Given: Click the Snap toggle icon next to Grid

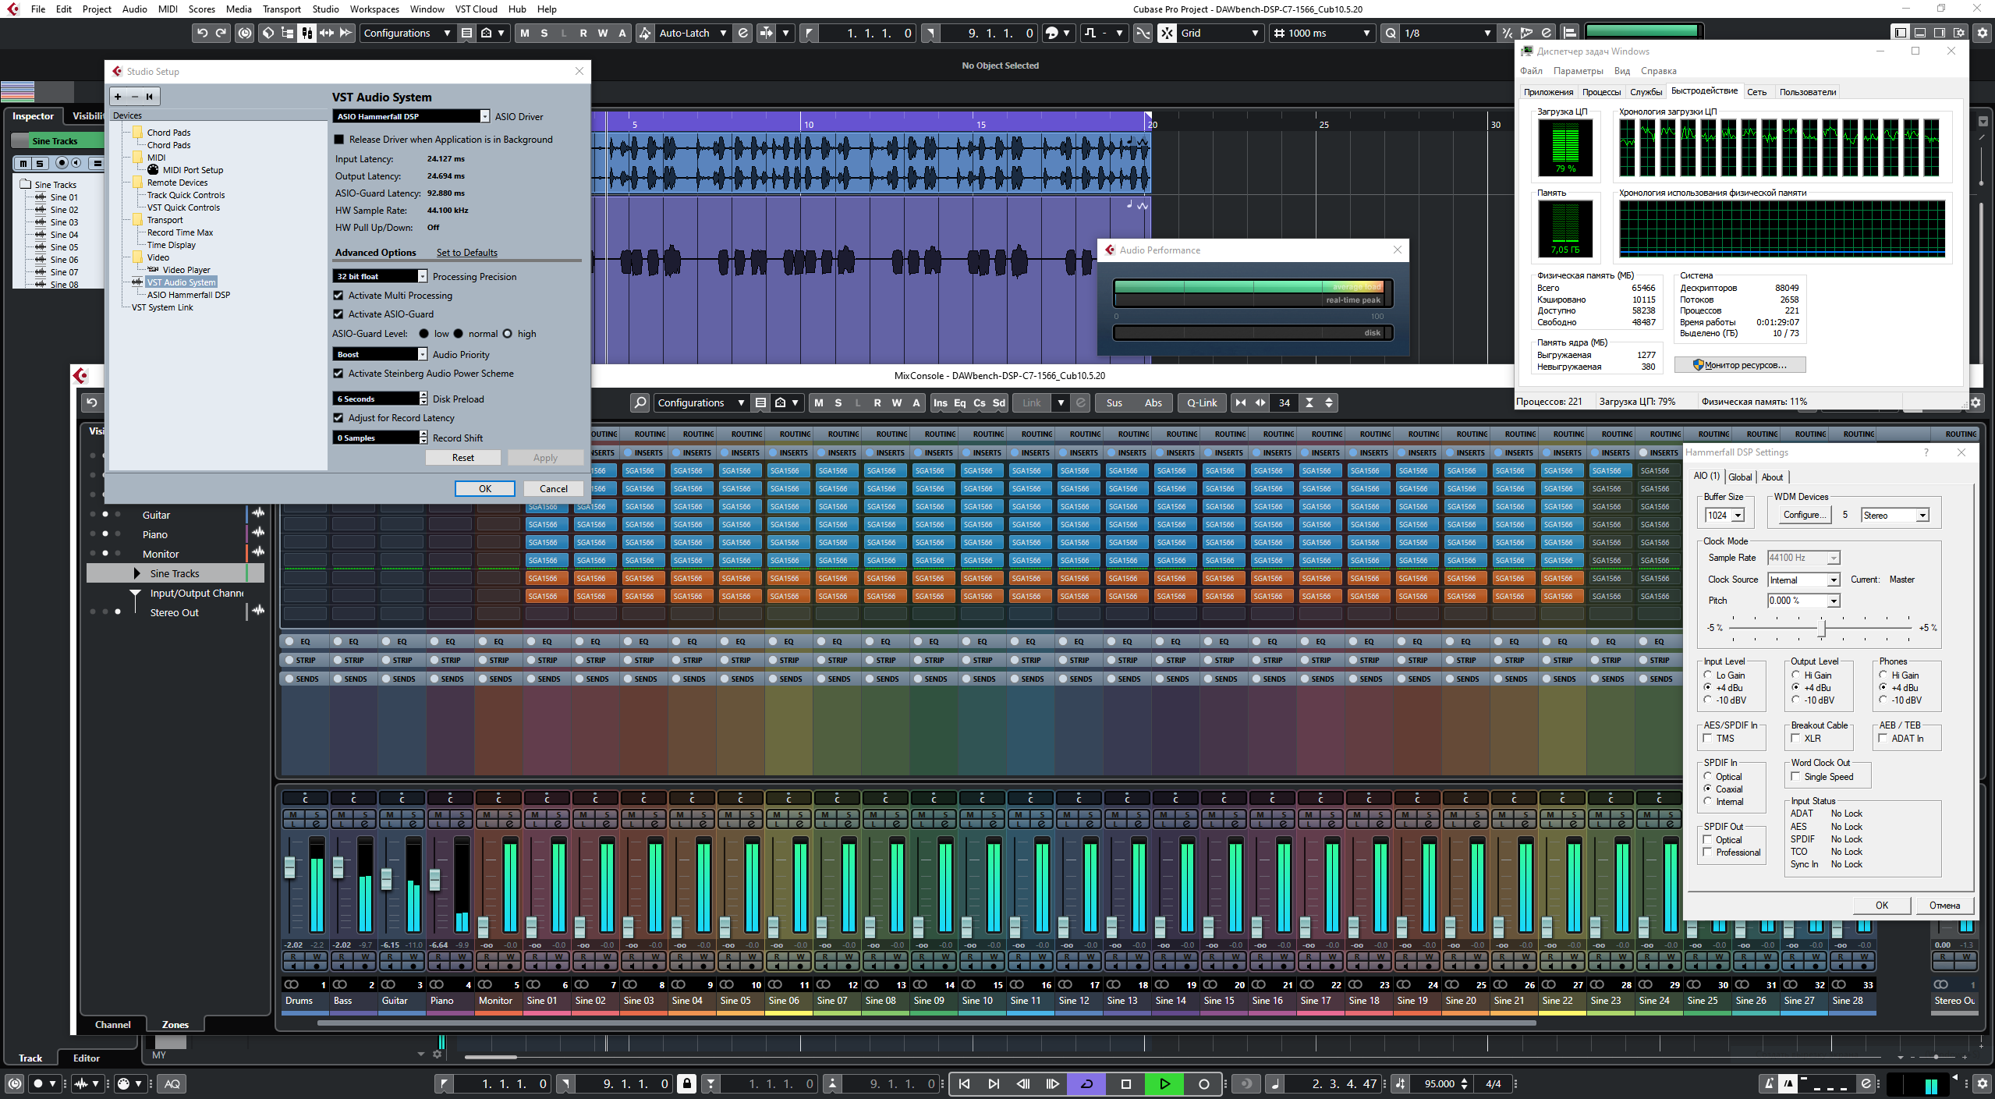Looking at the screenshot, I should pos(1166,33).
